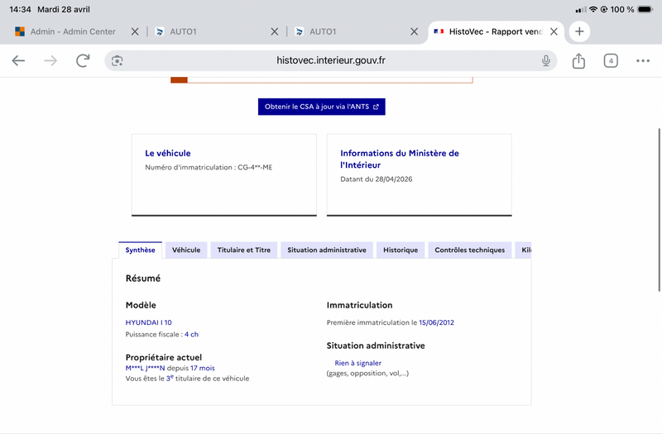The width and height of the screenshot is (662, 434).
Task: Open the Contrôles techniques tab
Action: [x=469, y=250]
